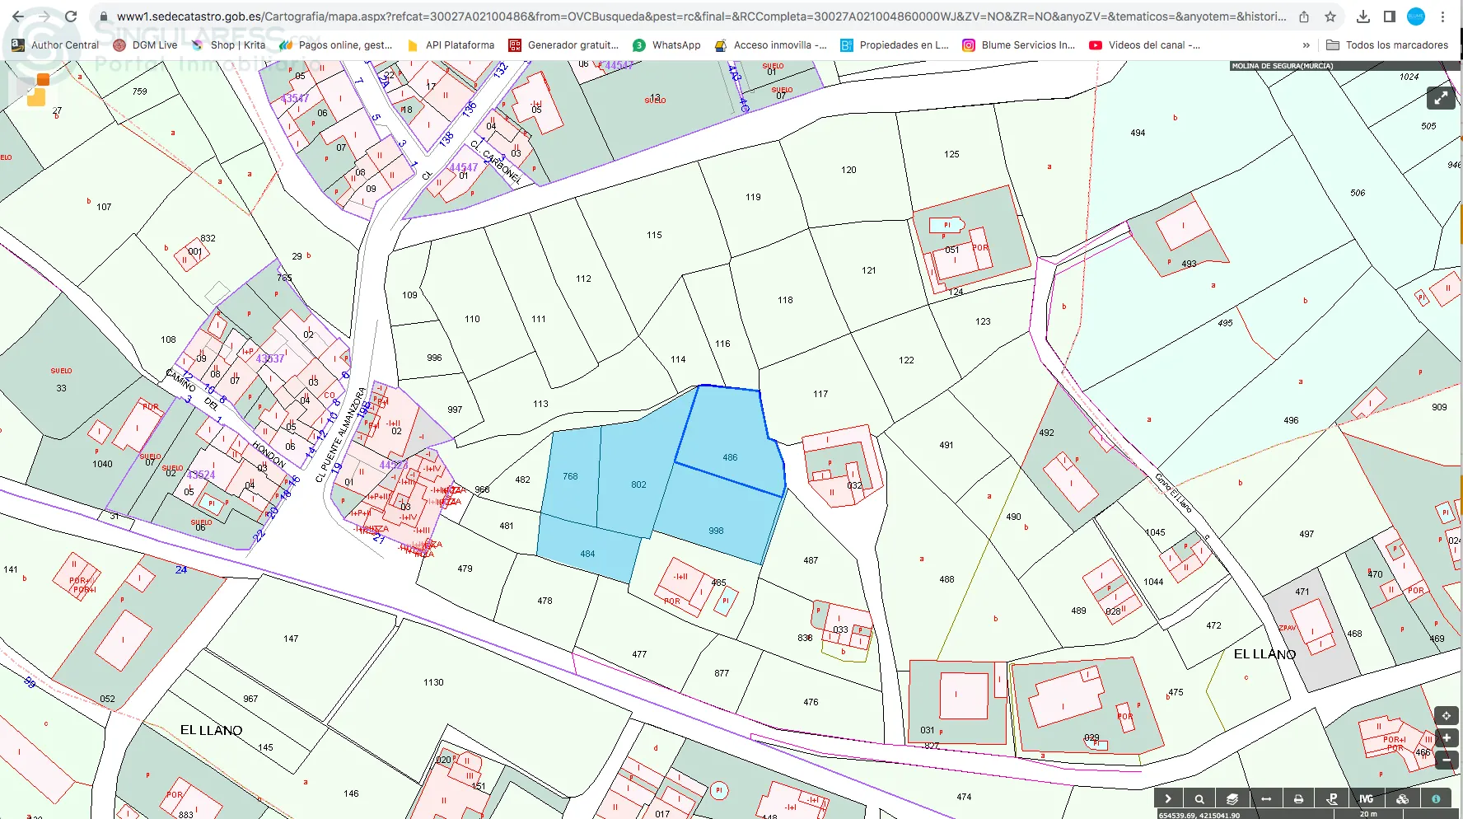The height and width of the screenshot is (819, 1463).
Task: Click parcel number 497 on map
Action: 1306,534
